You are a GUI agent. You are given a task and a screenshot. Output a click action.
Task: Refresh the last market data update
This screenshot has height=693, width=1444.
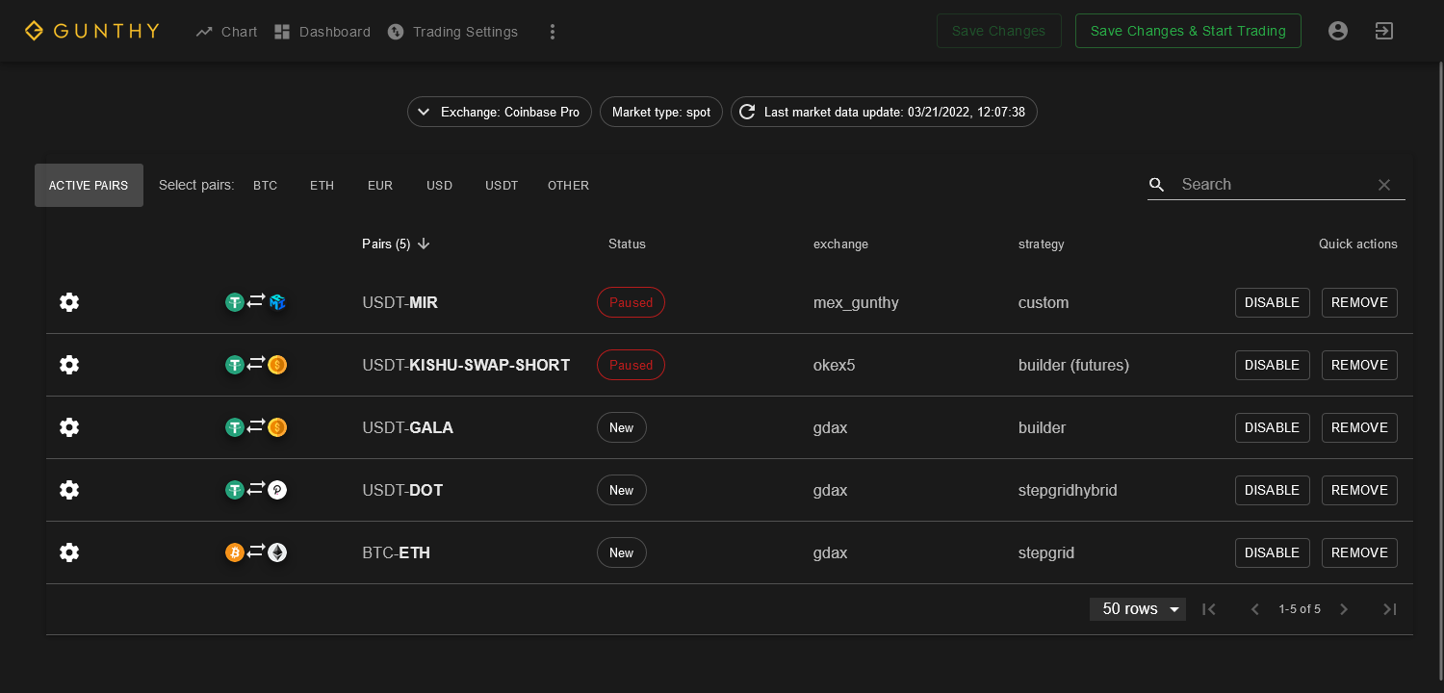[747, 113]
